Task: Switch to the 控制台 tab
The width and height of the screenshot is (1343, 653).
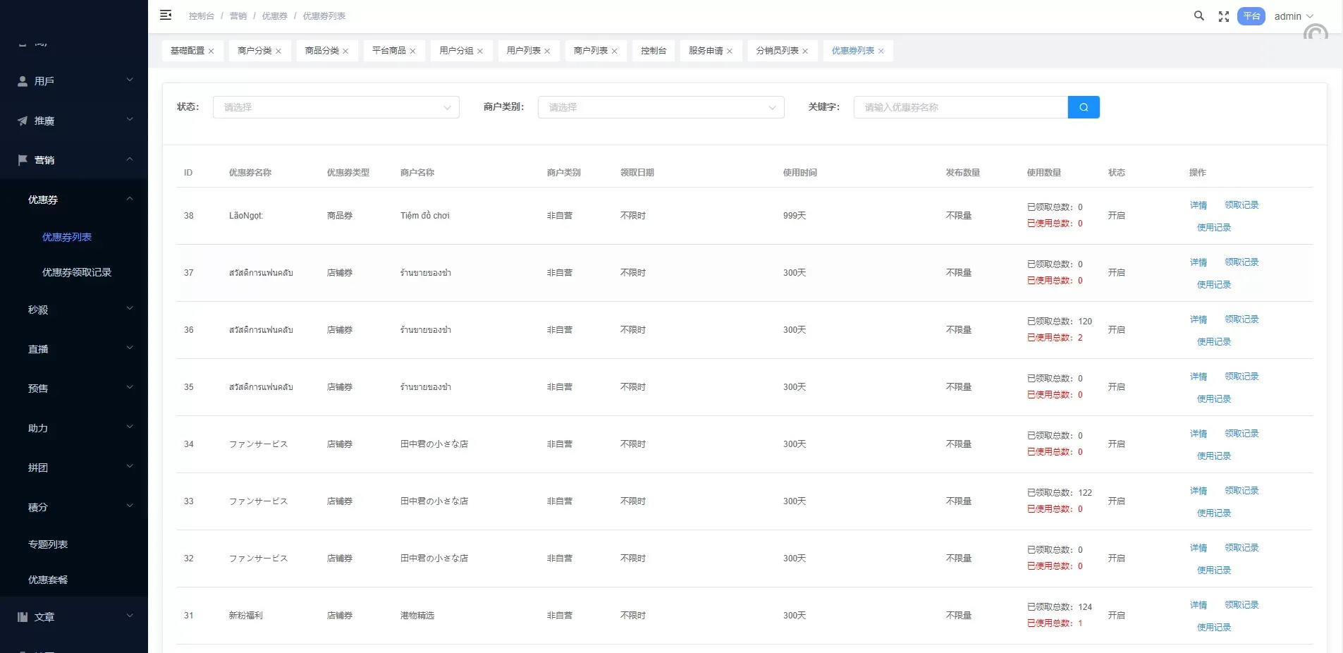Action: pyautogui.click(x=653, y=51)
